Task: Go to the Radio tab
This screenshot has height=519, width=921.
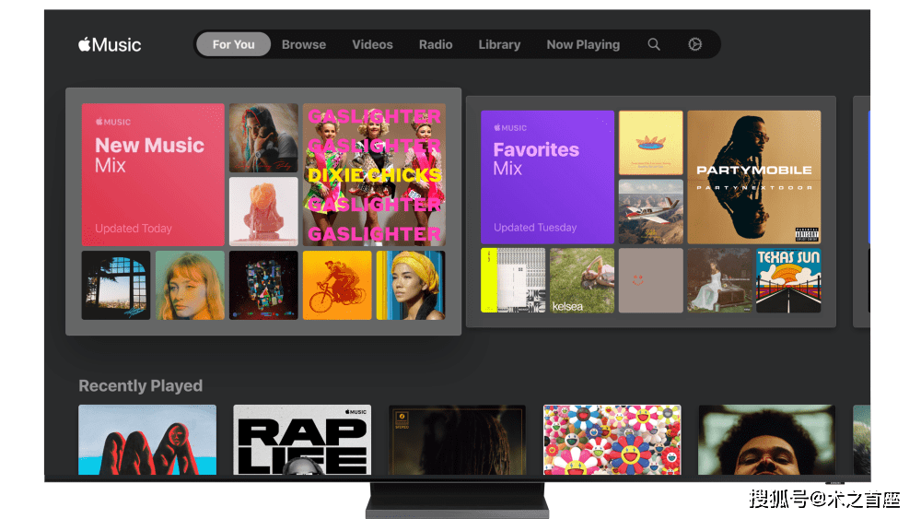Action: (x=436, y=44)
